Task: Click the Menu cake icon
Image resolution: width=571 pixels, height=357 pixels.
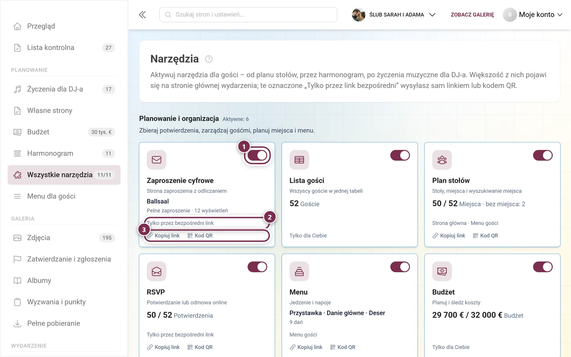Action: [x=299, y=271]
